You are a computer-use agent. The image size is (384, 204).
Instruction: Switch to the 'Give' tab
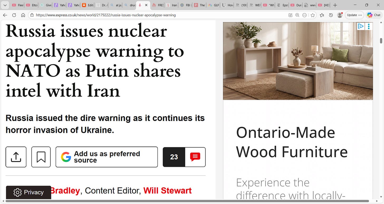[45, 5]
